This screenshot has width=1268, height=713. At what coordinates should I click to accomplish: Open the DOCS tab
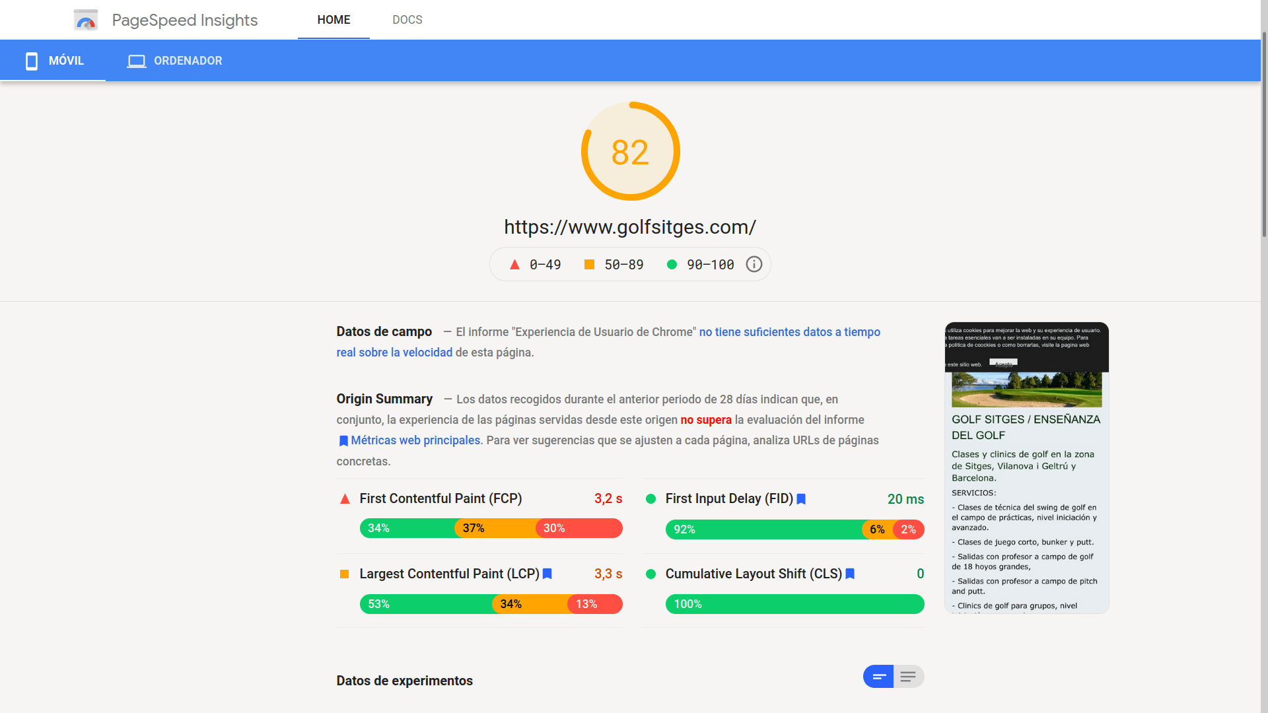click(x=407, y=20)
